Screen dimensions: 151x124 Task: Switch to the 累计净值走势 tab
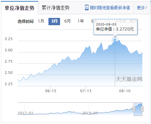[x=55, y=8]
